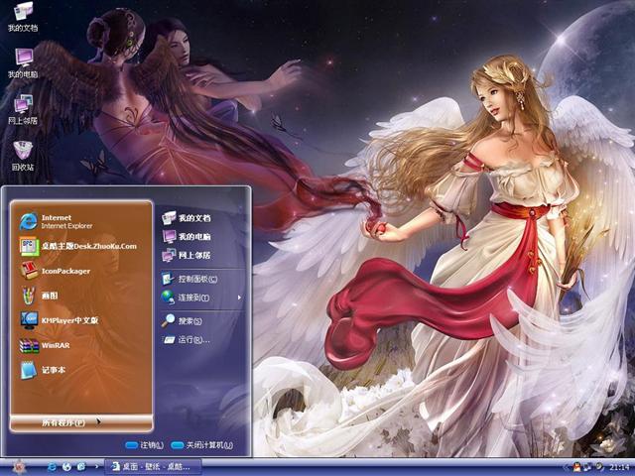Open 回收站 recycle bin desktop icon
The height and width of the screenshot is (476, 635).
pos(23,156)
